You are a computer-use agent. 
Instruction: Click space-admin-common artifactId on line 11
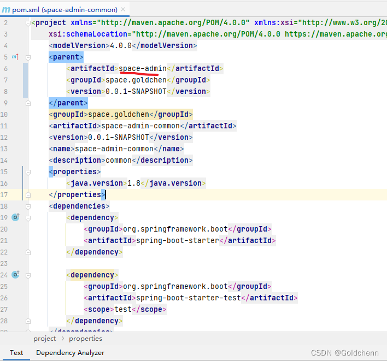click(140, 126)
